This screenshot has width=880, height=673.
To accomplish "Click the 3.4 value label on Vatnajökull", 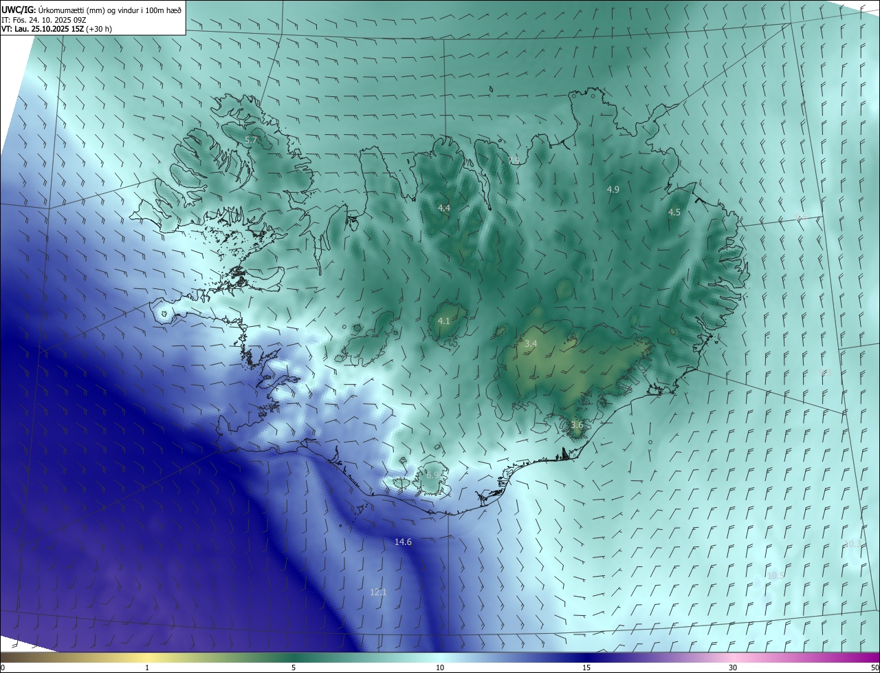I will pyautogui.click(x=531, y=343).
